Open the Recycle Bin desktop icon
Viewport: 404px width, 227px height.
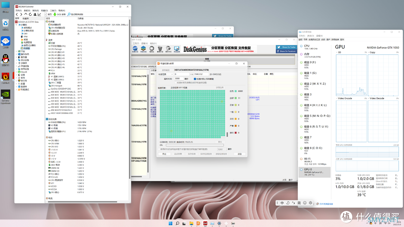click(x=5, y=25)
